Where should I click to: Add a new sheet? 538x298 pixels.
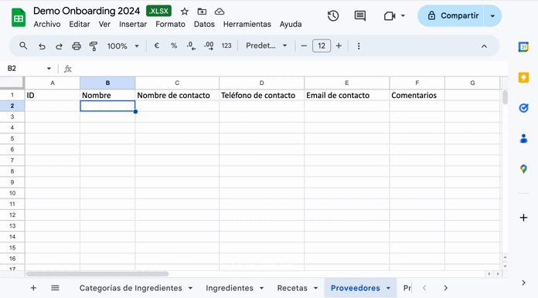click(33, 288)
